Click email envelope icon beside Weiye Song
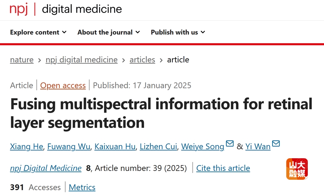Viewport: 324px width, 196px height. [230, 143]
